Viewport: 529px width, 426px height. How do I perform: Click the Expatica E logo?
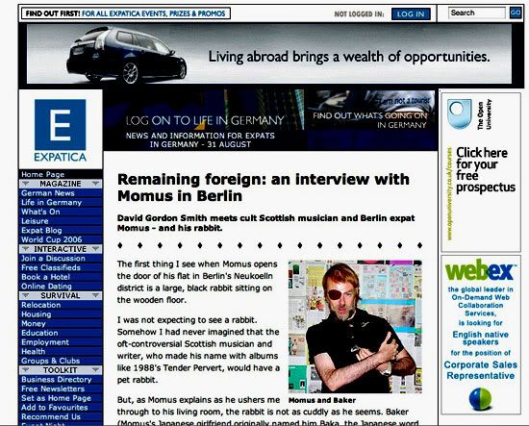point(61,130)
